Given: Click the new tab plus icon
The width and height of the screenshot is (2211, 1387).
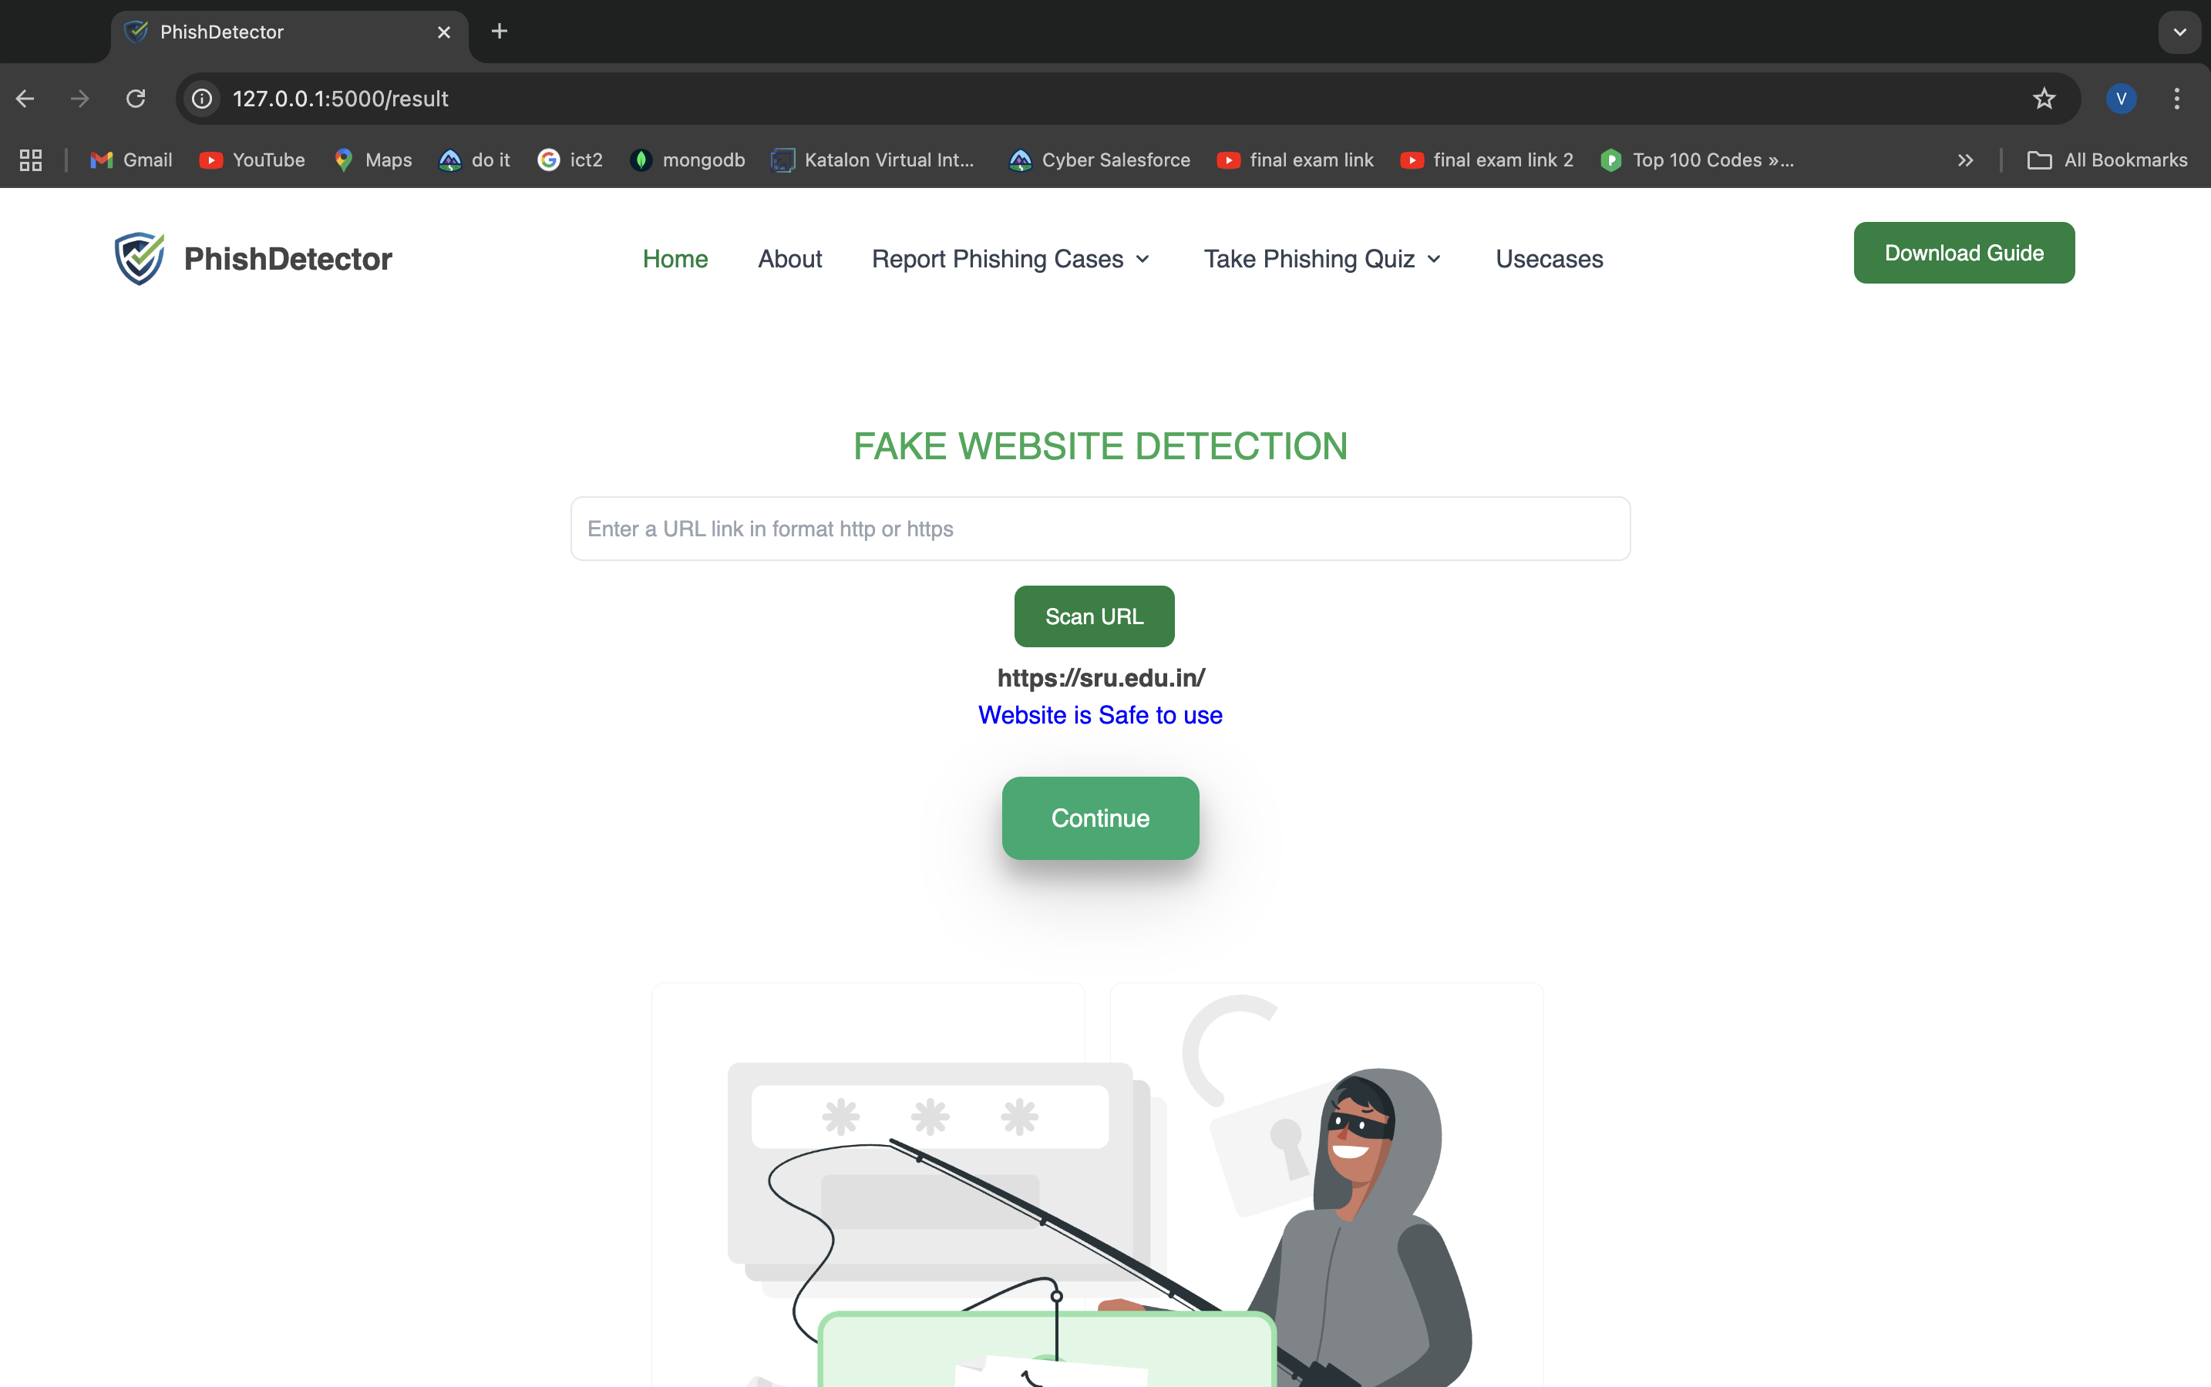Looking at the screenshot, I should click(x=499, y=32).
